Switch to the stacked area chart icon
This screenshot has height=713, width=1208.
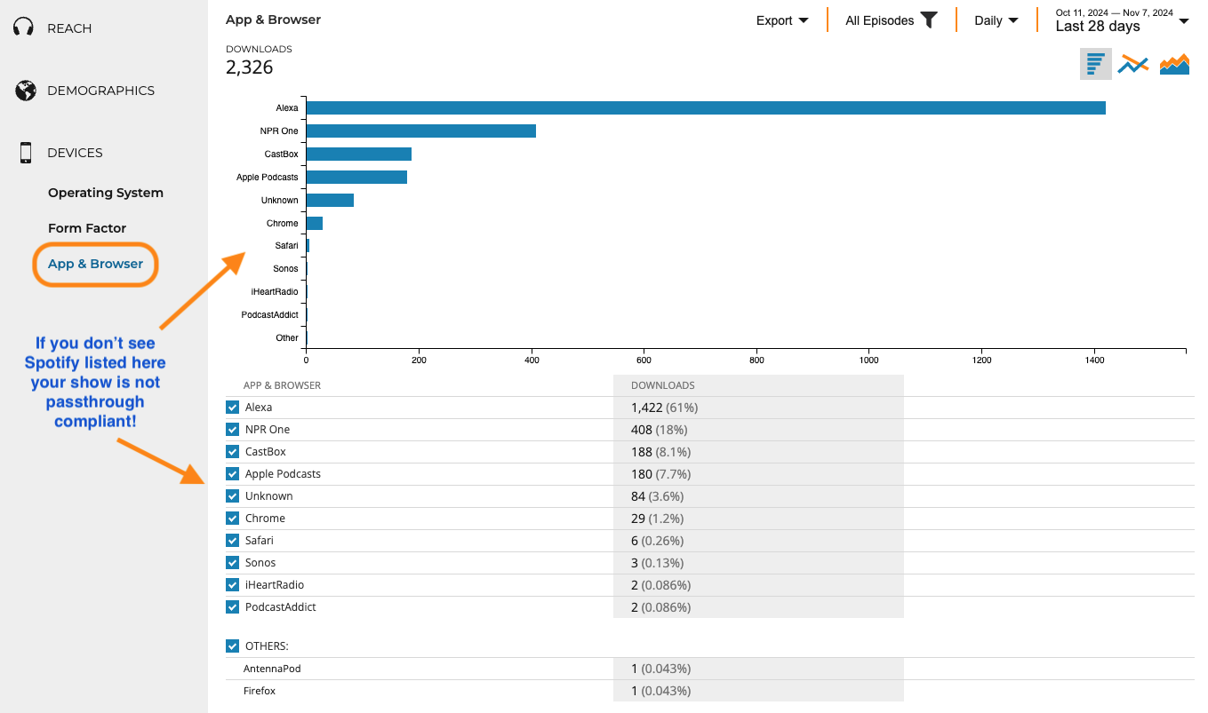coord(1174,64)
